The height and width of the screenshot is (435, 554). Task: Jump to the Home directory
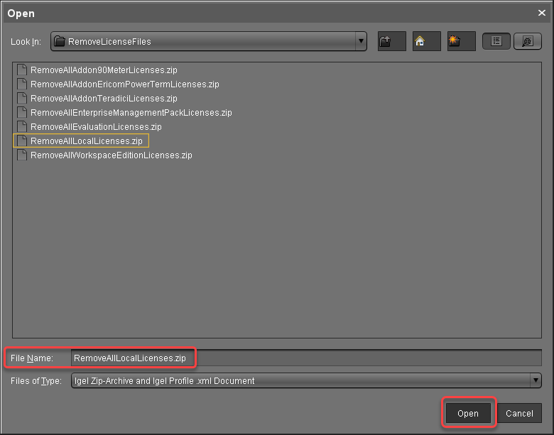(x=426, y=41)
